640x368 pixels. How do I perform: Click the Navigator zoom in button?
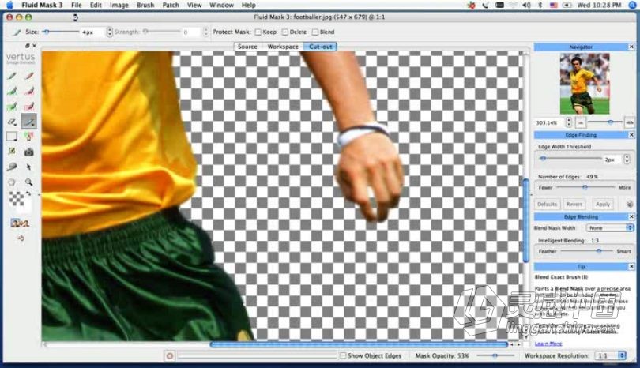pyautogui.click(x=629, y=122)
